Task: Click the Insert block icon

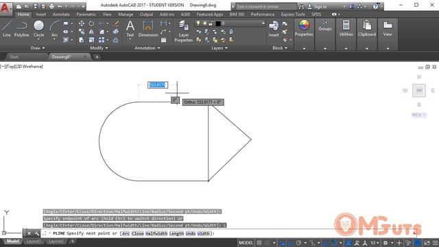Action: (x=274, y=29)
